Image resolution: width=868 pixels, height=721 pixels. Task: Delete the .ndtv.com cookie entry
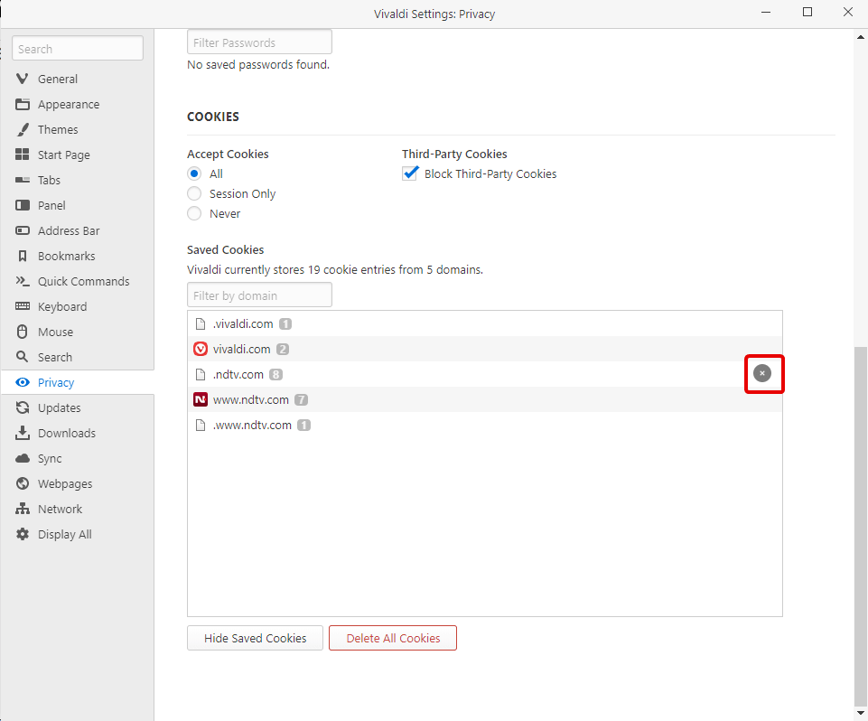(762, 373)
